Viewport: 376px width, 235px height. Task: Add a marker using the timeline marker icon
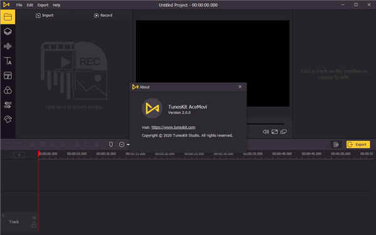coord(111,144)
